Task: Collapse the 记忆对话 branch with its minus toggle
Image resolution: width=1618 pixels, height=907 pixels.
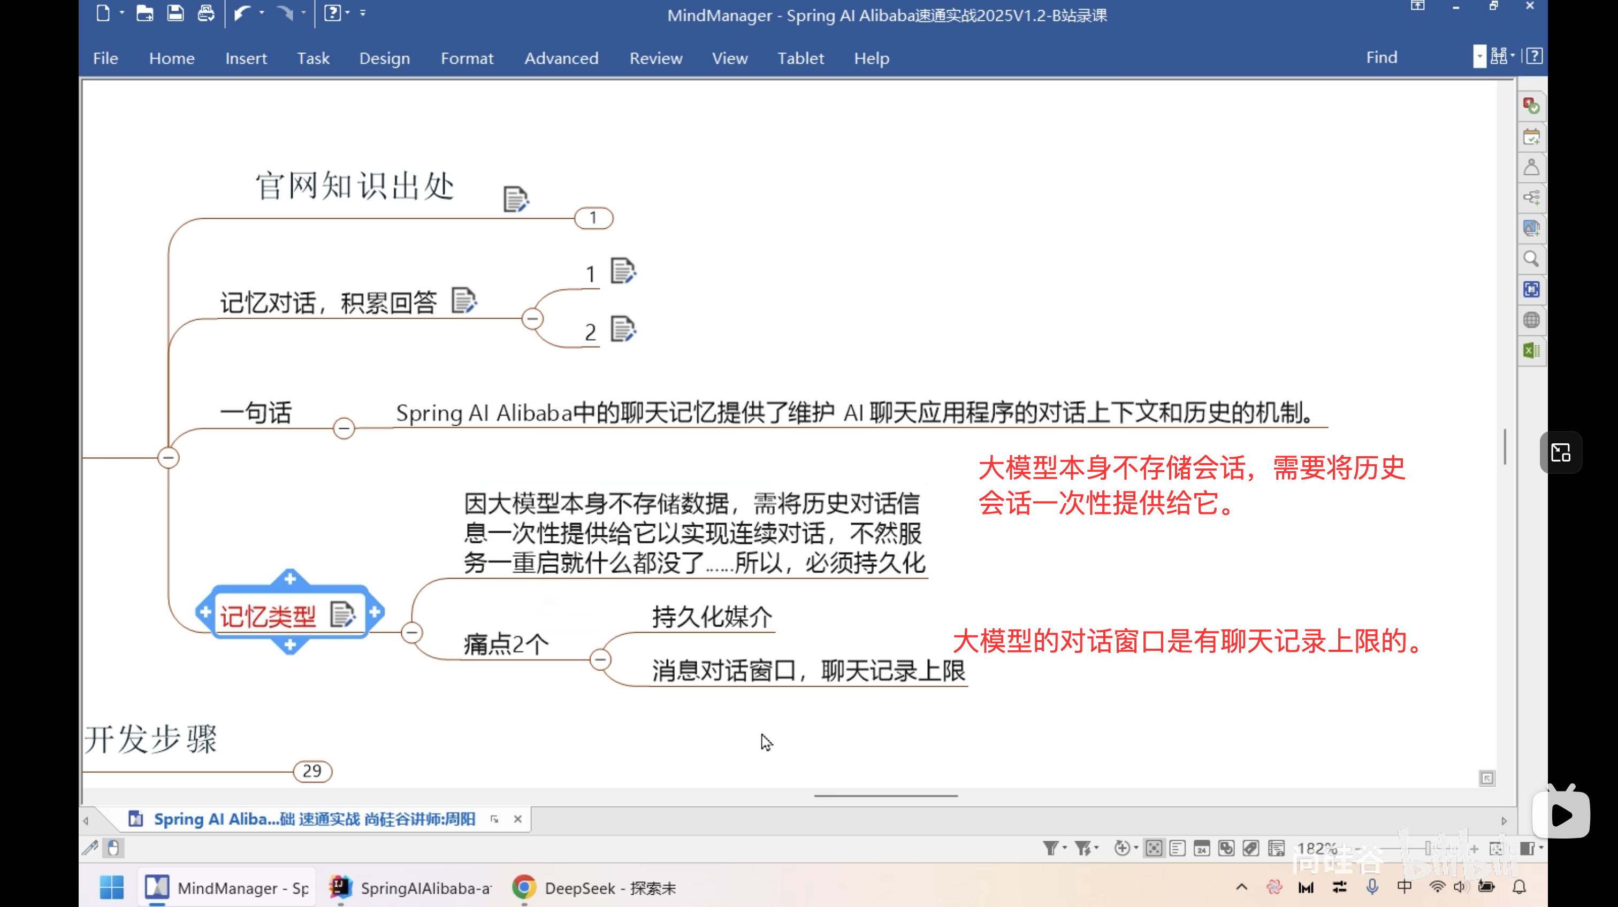Action: coord(532,318)
